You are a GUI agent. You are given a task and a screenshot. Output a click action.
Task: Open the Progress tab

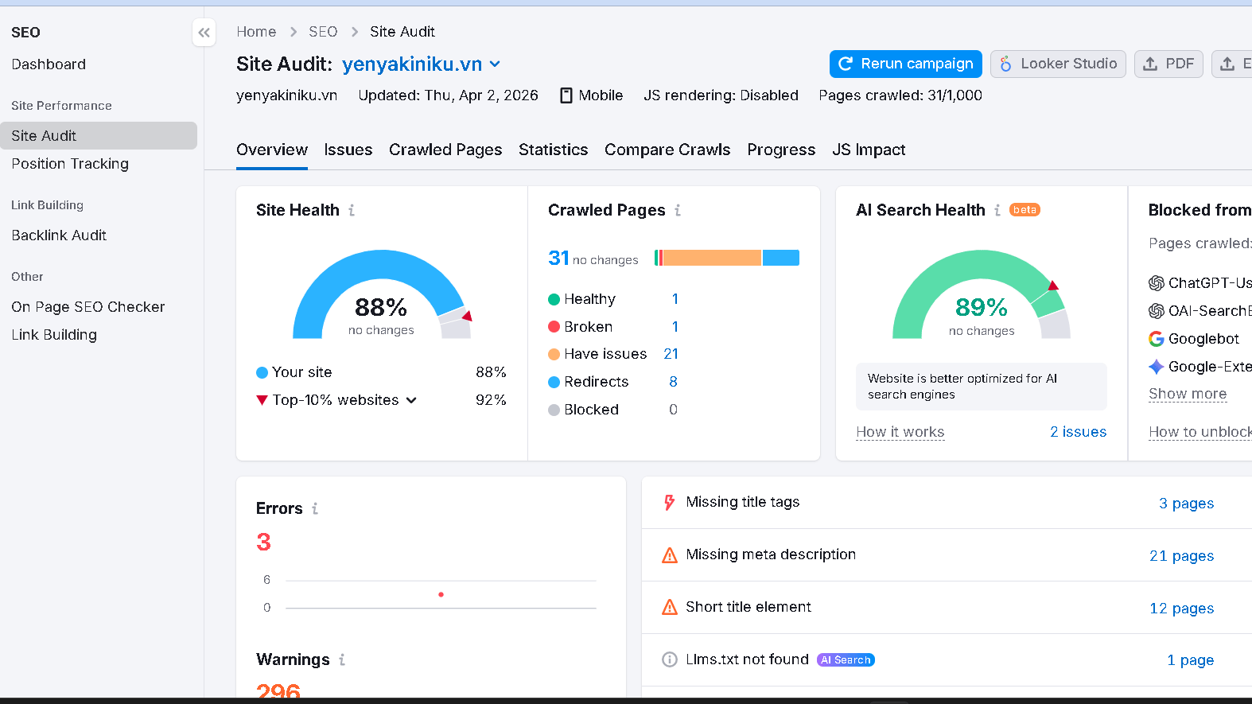tap(781, 150)
